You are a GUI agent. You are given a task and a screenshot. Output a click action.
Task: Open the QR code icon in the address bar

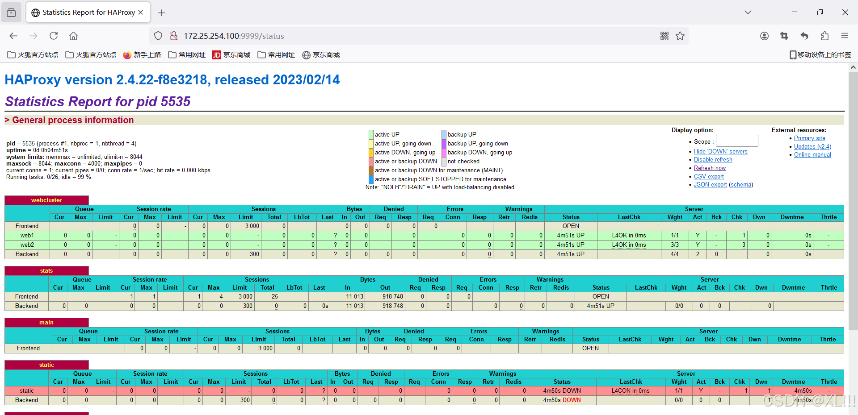665,36
